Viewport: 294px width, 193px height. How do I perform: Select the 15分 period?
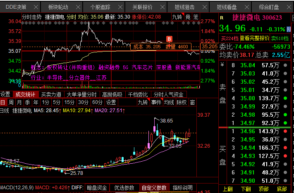[x=69, y=103]
